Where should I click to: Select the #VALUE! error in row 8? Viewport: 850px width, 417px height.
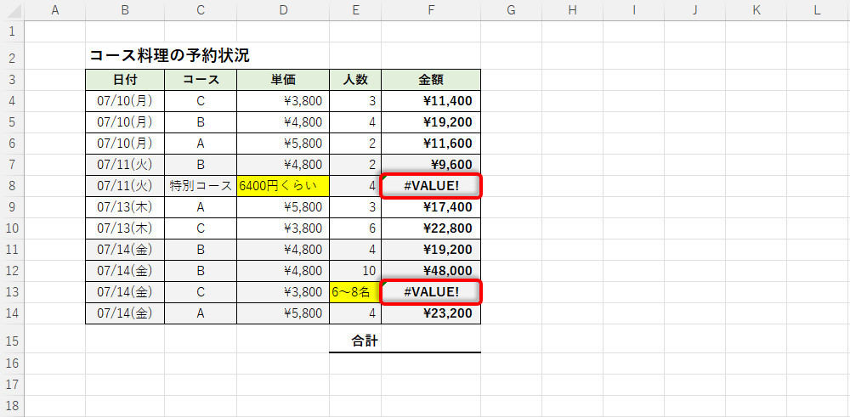click(431, 186)
